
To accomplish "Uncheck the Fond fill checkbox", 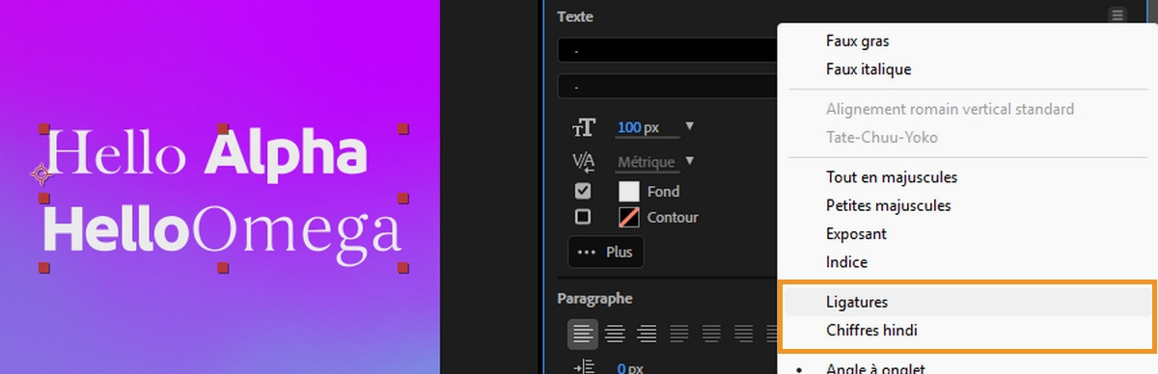I will coord(583,191).
